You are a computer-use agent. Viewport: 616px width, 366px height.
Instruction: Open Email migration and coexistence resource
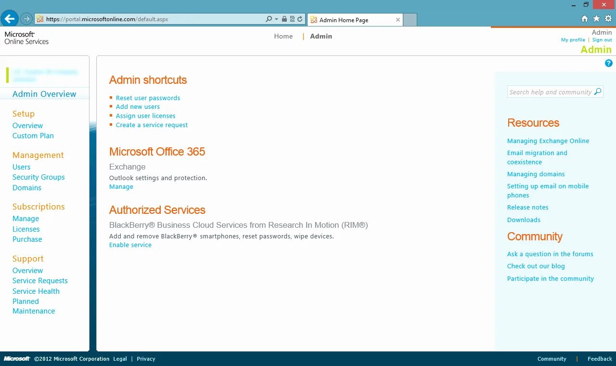tap(537, 157)
